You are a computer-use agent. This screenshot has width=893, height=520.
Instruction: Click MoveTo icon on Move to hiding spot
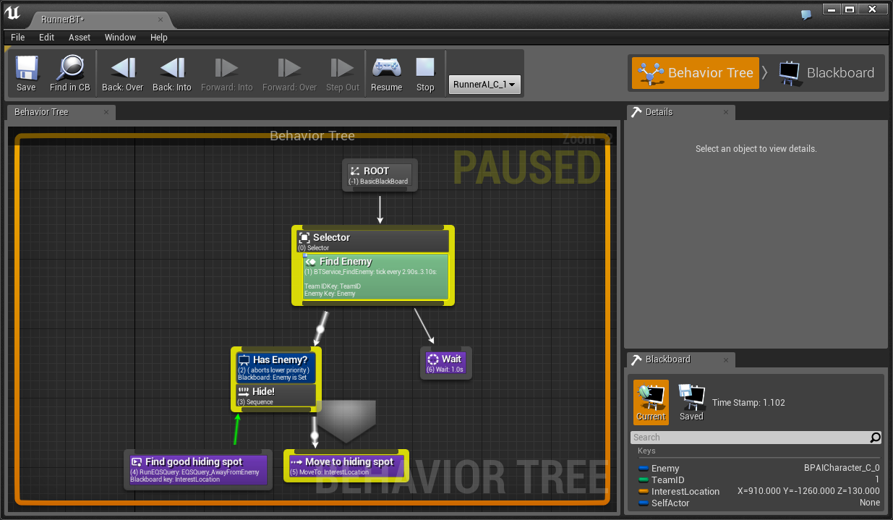pyautogui.click(x=296, y=461)
